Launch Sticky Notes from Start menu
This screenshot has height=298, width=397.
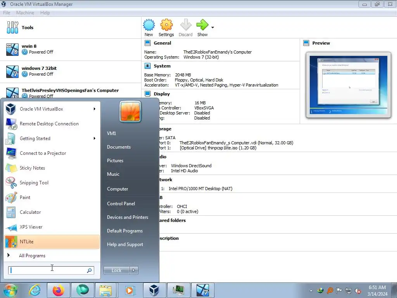coord(52,168)
